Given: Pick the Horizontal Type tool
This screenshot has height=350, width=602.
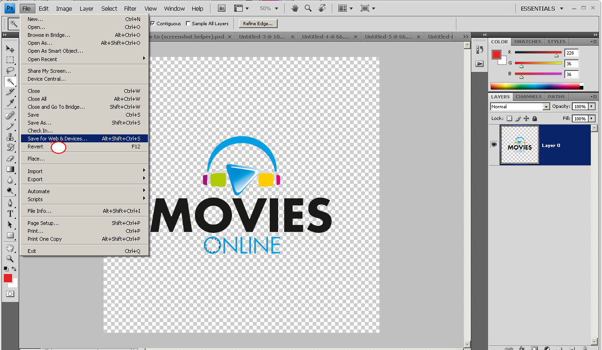Looking at the screenshot, I should tap(10, 213).
